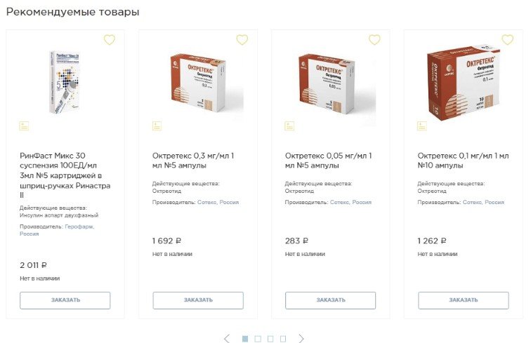Click heart icon on Octretex 0,05 mg/ml card
531x343 pixels.
[x=374, y=40]
